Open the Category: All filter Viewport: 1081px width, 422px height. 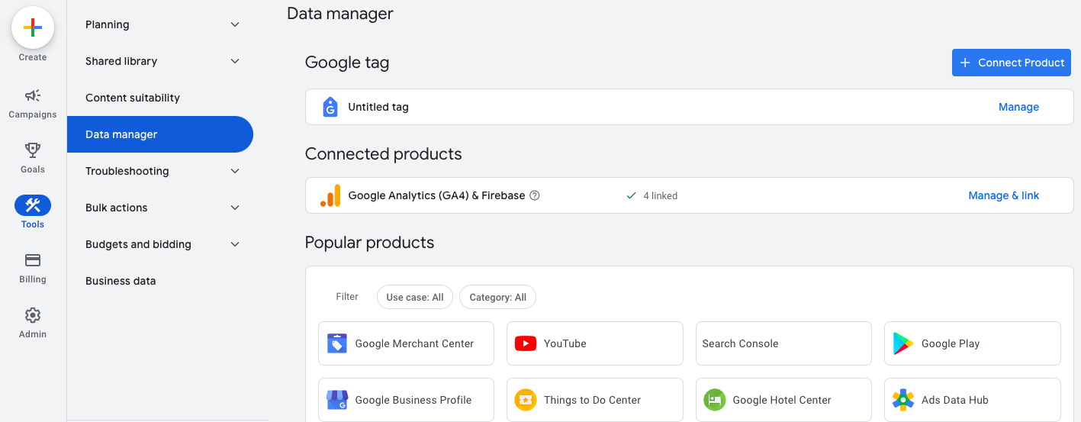497,297
